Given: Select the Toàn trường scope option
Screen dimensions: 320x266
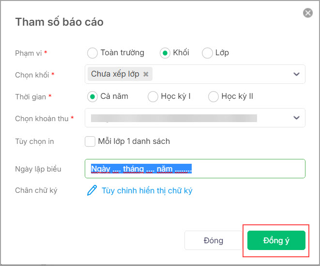Looking at the screenshot, I should coord(92,53).
